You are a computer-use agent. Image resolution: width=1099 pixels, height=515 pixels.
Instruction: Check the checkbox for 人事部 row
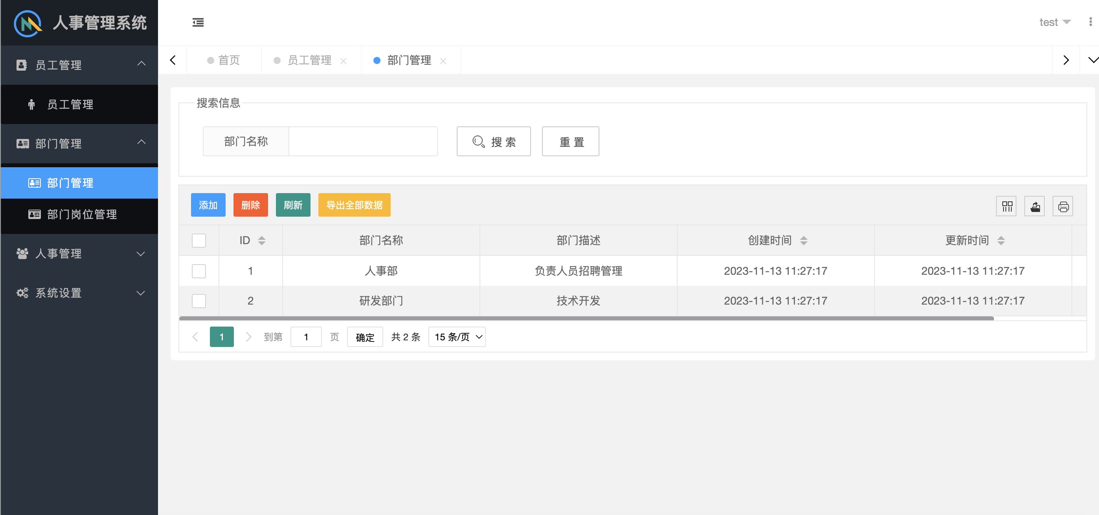pos(199,271)
